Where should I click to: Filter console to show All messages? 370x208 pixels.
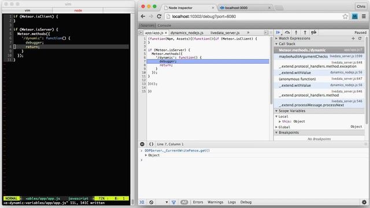point(184,202)
